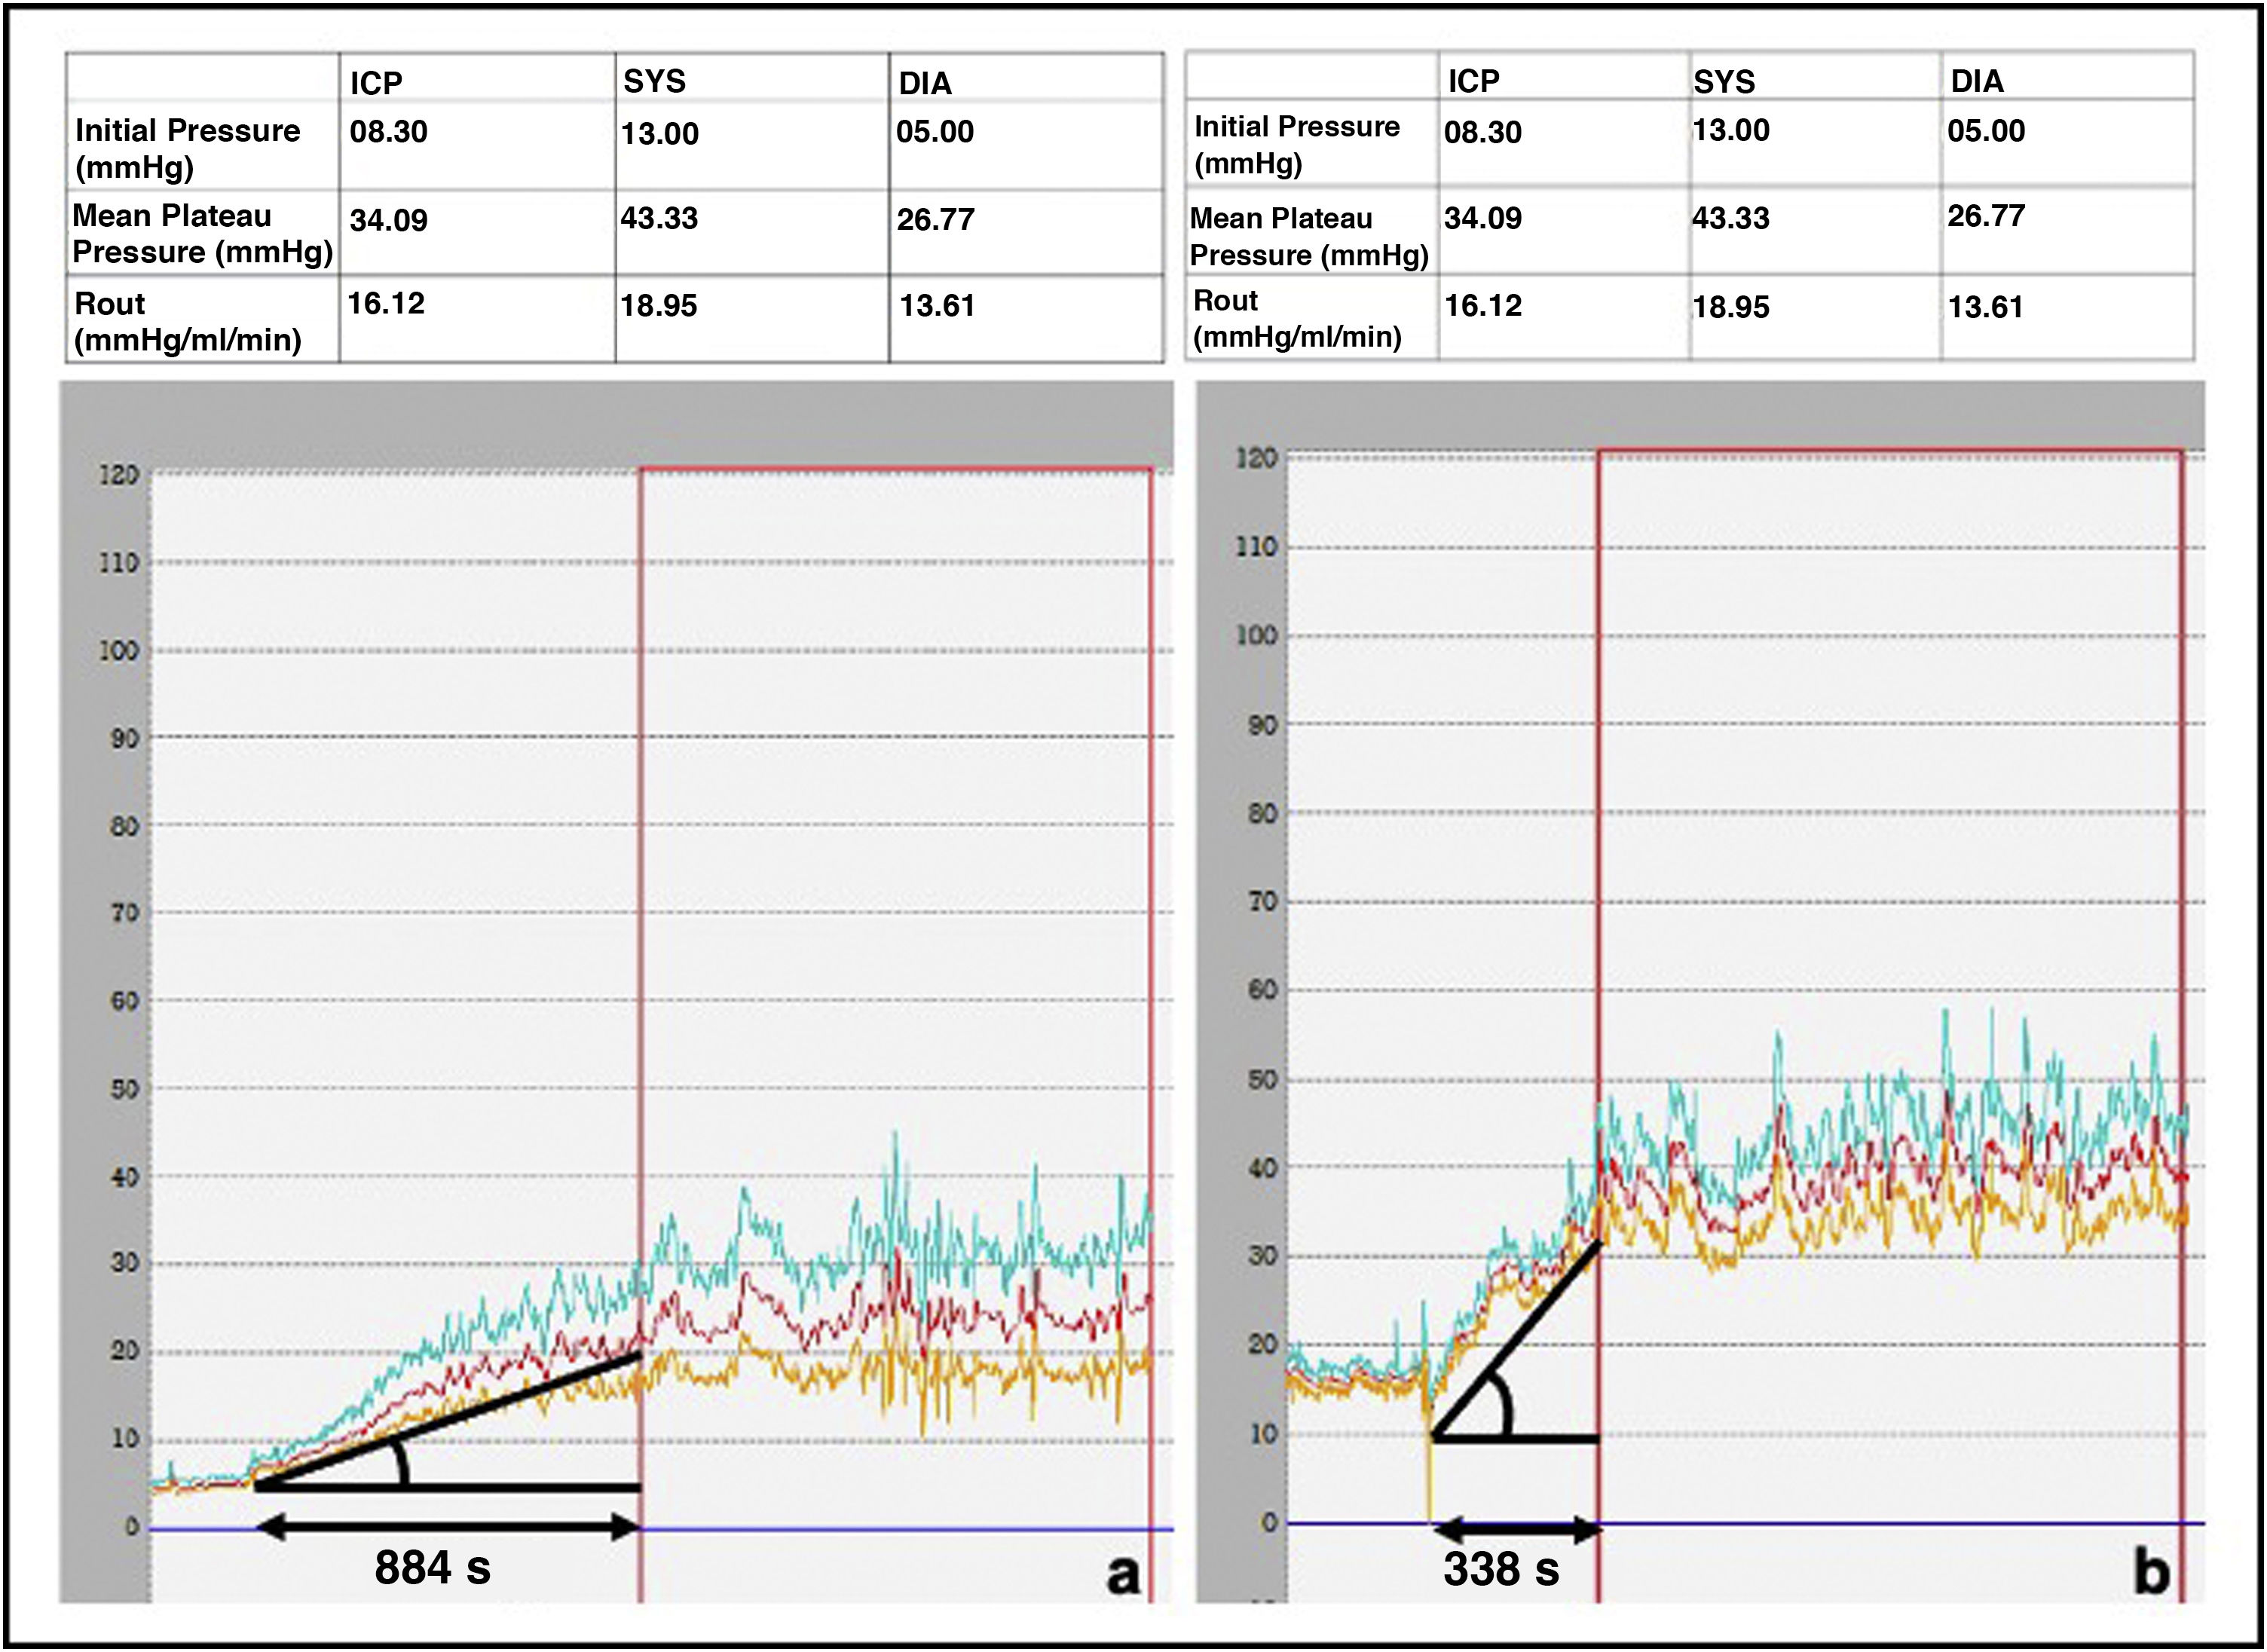
Task: Click the ICP plateau value 34.09 in right table
Action: (x=1482, y=218)
